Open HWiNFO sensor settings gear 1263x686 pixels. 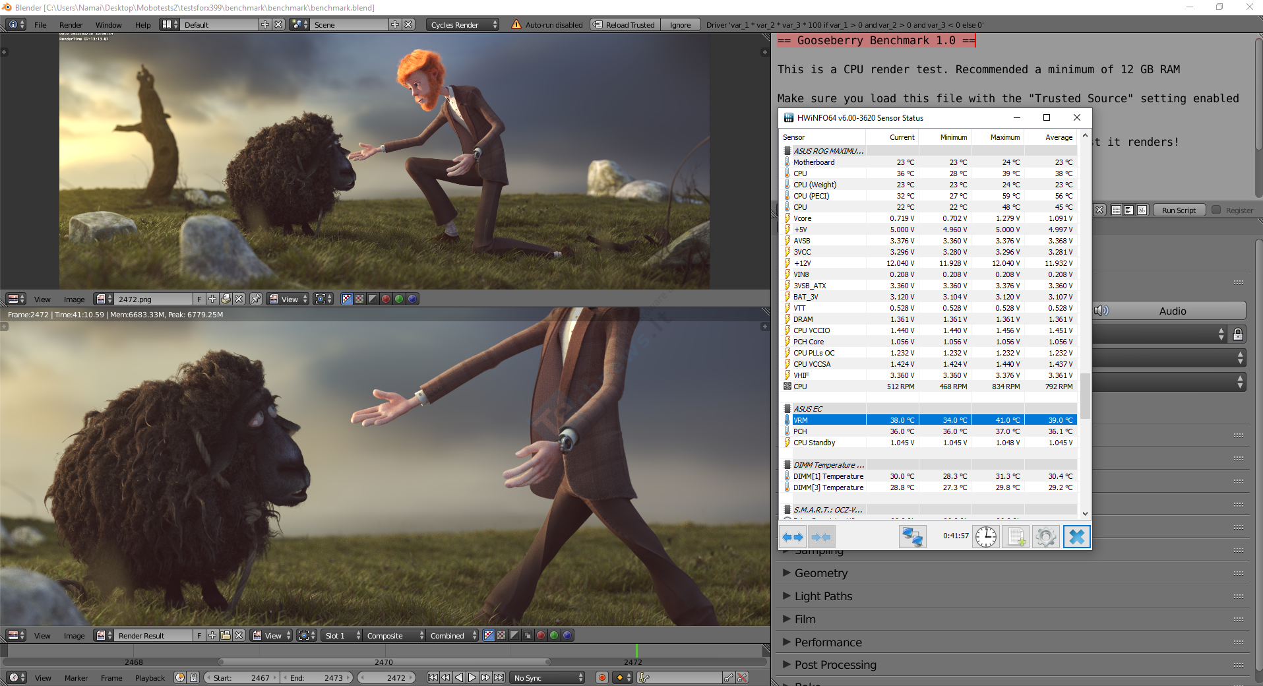1046,536
